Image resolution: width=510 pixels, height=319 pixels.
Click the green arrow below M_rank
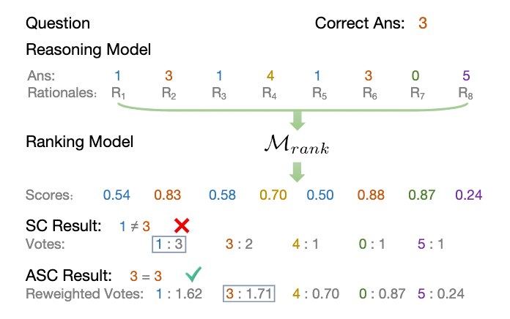coord(297,174)
